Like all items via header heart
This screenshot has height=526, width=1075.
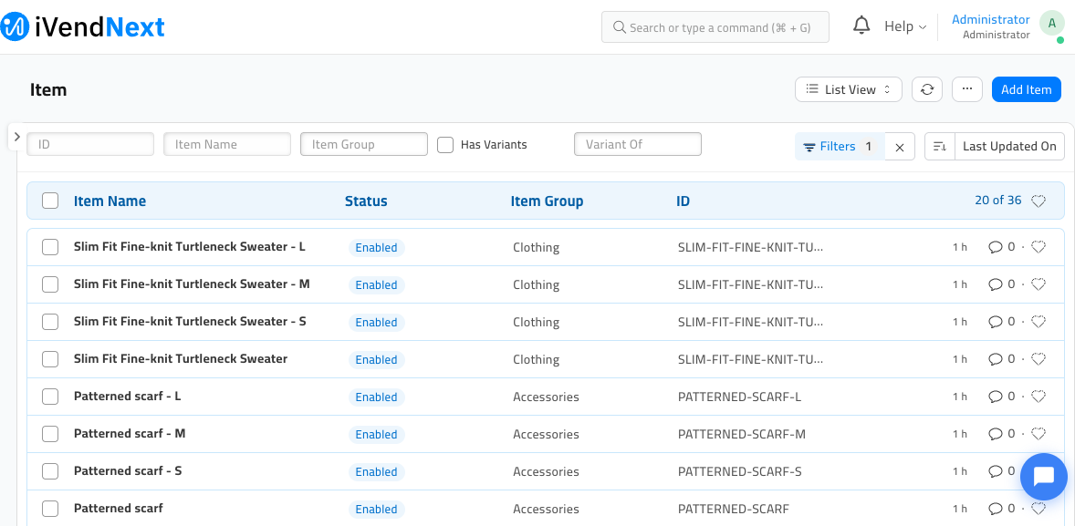pyautogui.click(x=1038, y=201)
